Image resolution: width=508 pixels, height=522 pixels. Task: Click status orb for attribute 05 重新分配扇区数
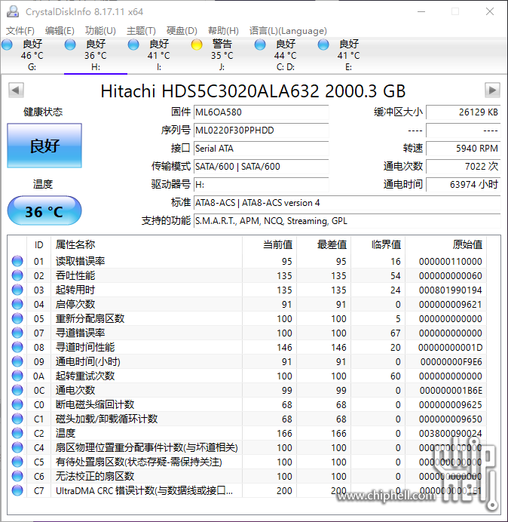17,318
